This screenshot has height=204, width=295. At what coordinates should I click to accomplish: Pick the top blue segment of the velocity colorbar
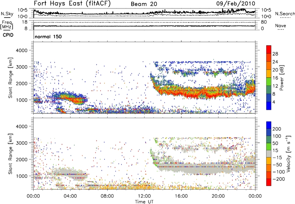point(269,125)
